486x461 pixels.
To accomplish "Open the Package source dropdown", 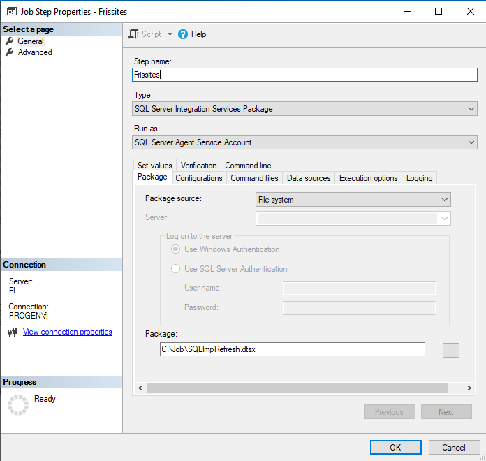I will click(445, 200).
